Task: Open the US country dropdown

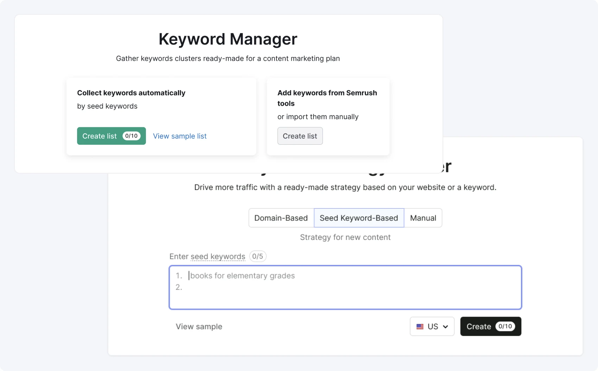Action: coord(432,326)
